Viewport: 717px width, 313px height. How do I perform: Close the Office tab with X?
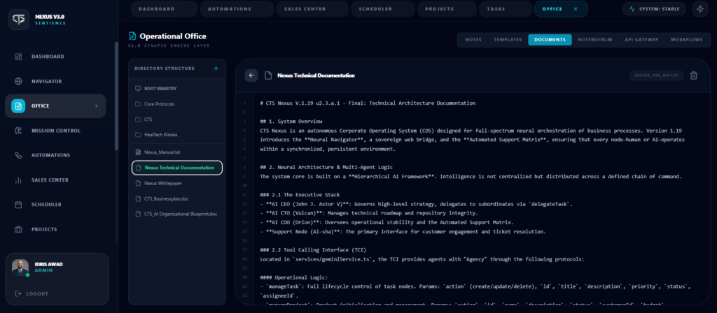[x=576, y=9]
